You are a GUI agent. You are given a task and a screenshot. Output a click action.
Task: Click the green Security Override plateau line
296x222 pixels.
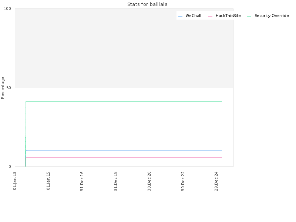124,101
